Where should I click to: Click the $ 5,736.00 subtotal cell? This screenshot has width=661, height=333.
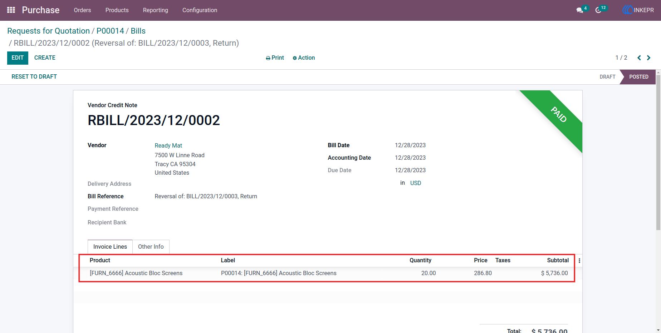[554, 273]
